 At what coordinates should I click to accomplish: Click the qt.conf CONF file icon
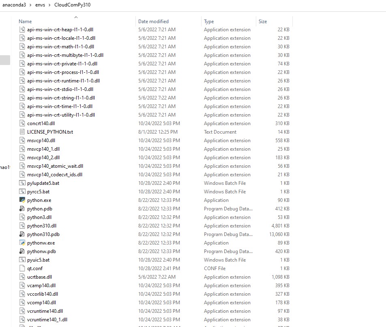(22, 268)
